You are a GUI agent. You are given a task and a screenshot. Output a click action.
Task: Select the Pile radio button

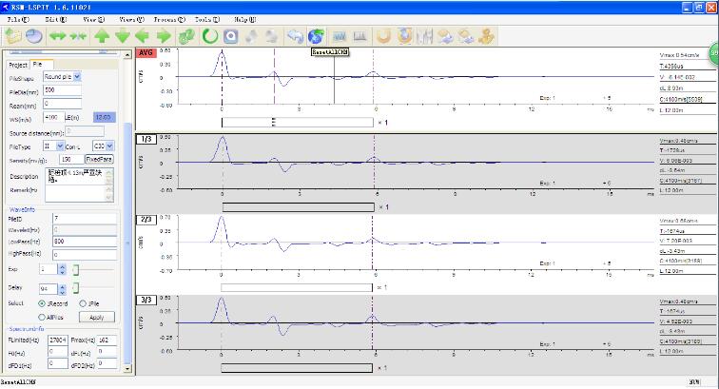point(83,303)
